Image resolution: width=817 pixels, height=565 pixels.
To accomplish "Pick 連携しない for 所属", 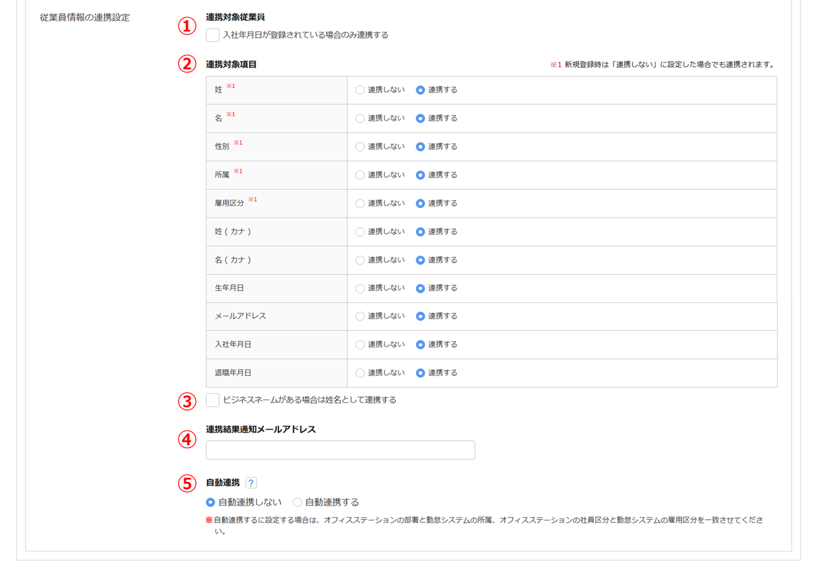I will click(360, 175).
